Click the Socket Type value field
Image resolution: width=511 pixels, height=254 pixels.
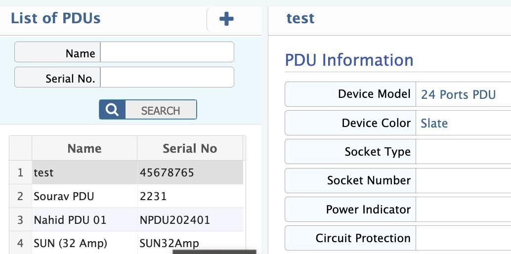[x=464, y=152]
